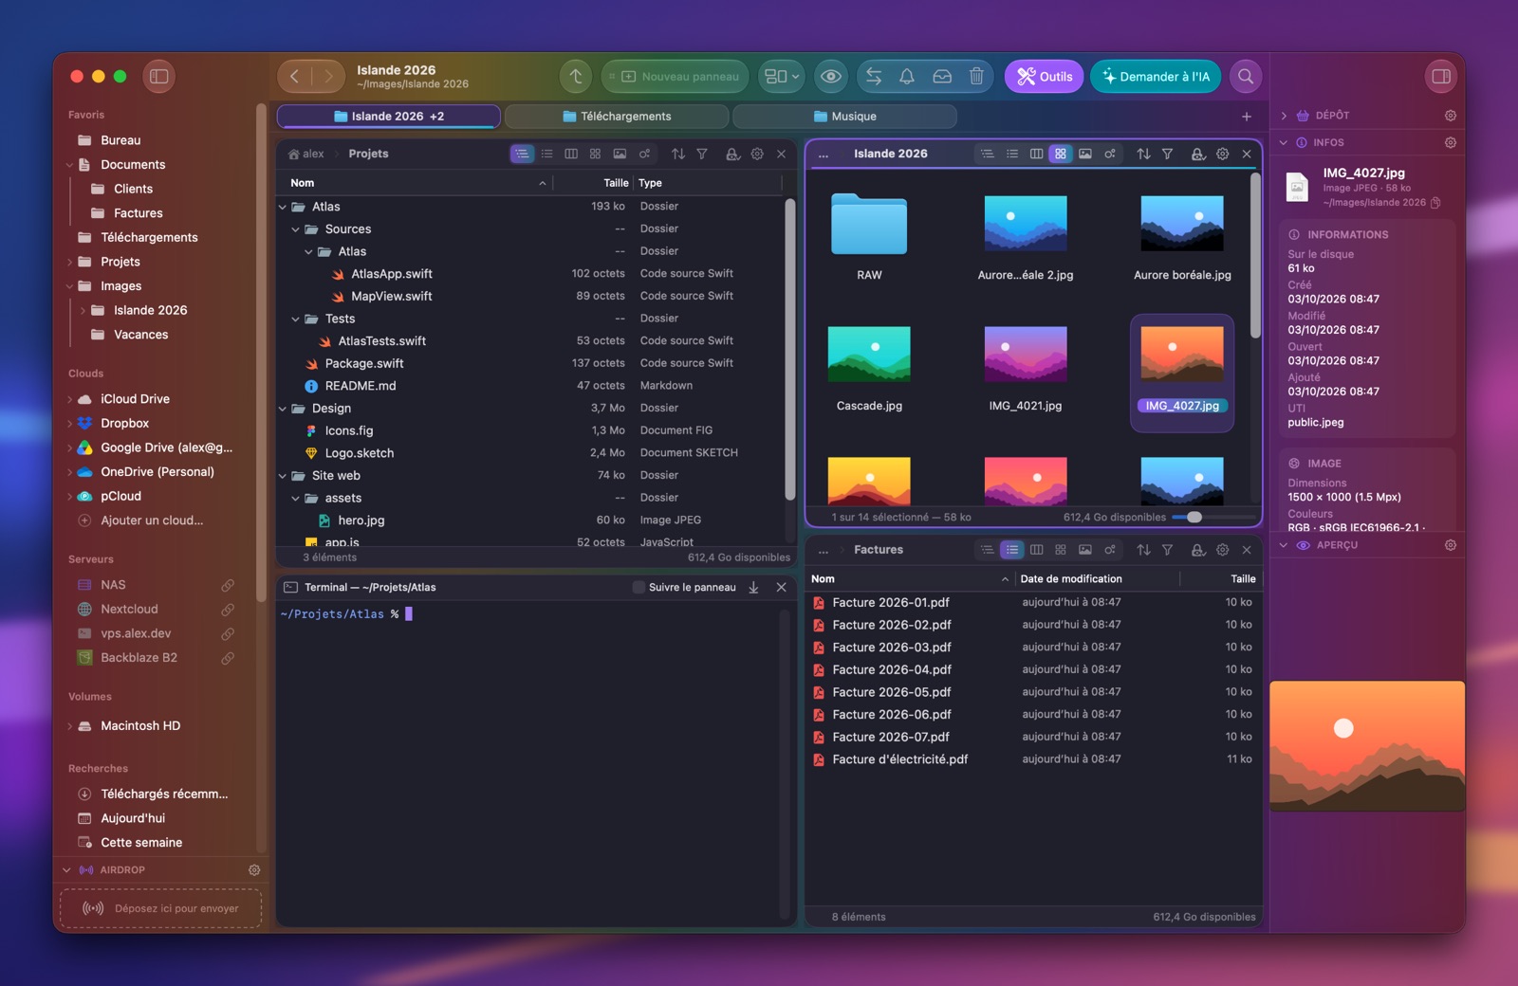Open the search magnifier
1518x986 pixels.
[x=1246, y=77]
